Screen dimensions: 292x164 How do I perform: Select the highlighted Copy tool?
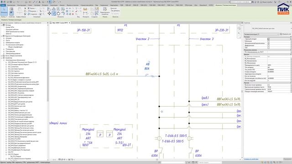54,13
